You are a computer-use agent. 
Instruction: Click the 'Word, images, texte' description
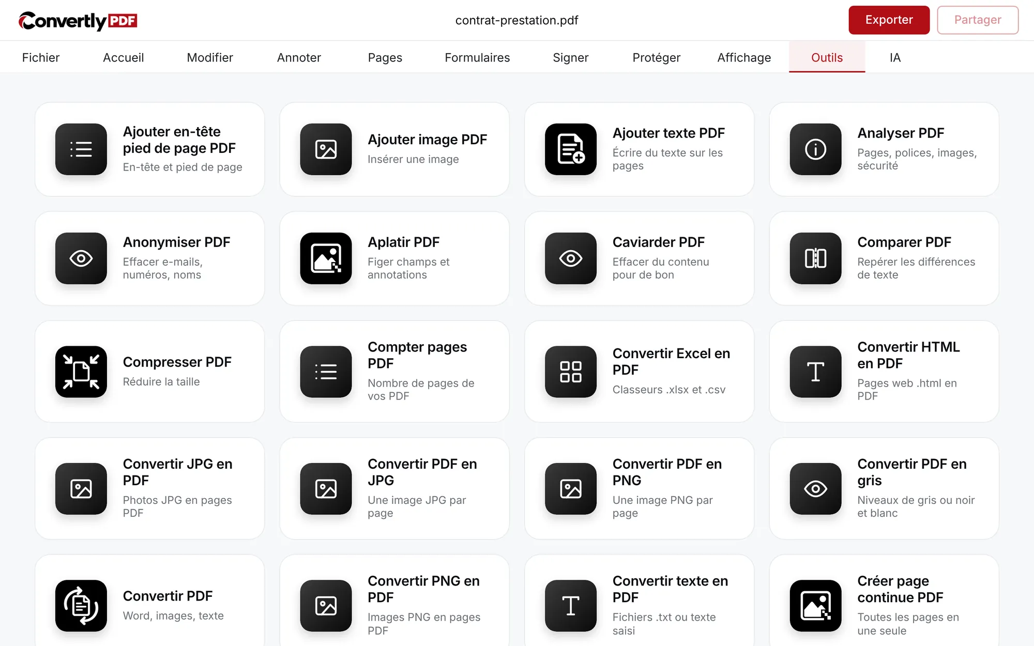pyautogui.click(x=173, y=616)
